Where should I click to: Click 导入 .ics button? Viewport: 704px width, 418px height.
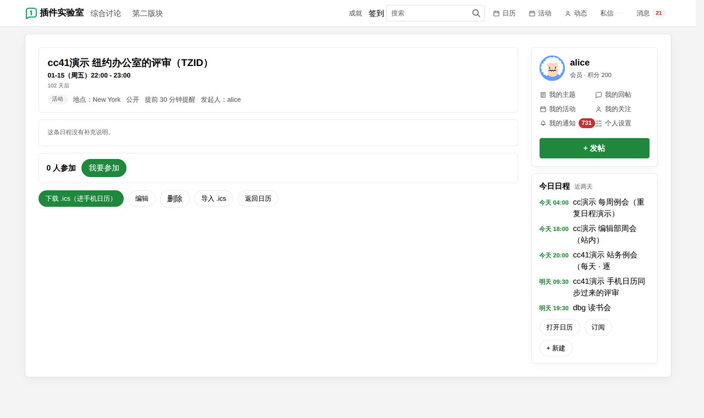point(213,199)
